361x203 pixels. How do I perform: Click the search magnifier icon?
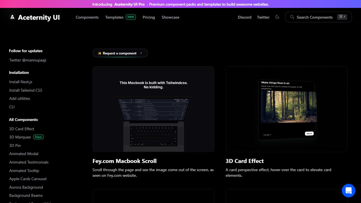click(x=292, y=17)
